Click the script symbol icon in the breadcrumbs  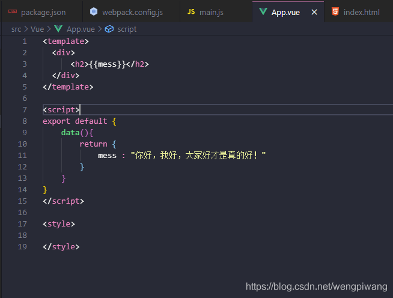click(109, 29)
